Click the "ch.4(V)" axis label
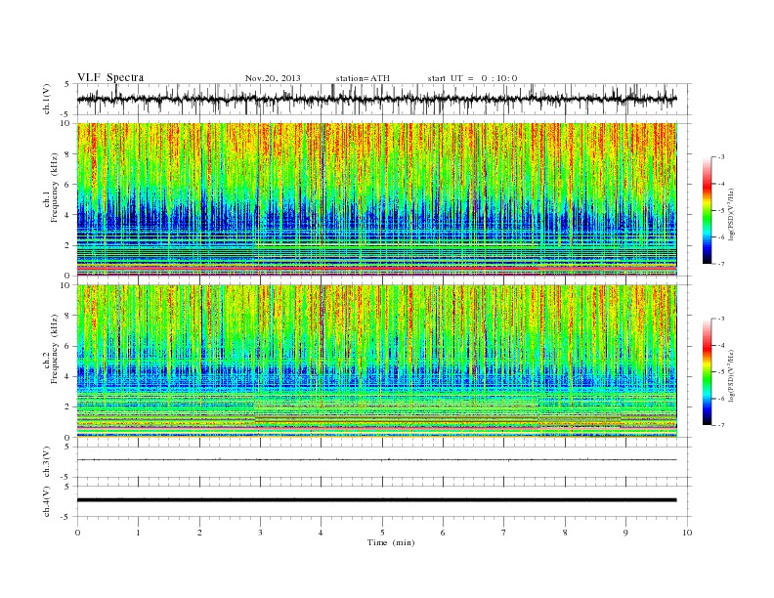 [x=47, y=501]
